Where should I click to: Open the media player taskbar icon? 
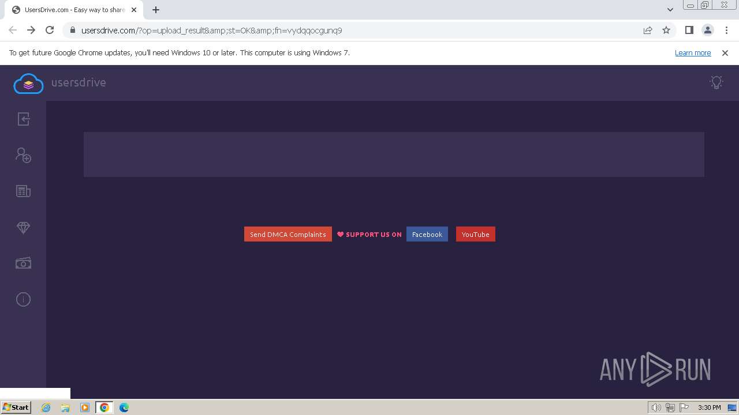85,408
